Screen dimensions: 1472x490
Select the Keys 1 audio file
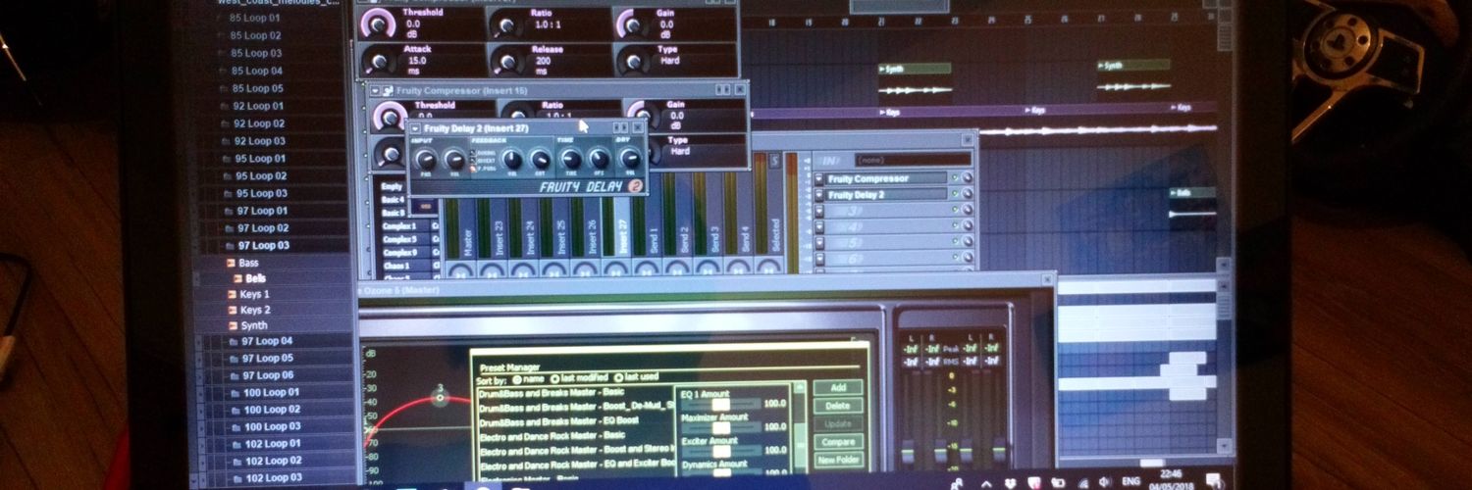247,294
